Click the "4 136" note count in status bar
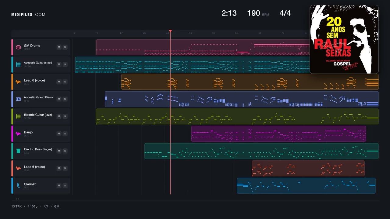The height and width of the screenshot is (219, 390). point(33,207)
